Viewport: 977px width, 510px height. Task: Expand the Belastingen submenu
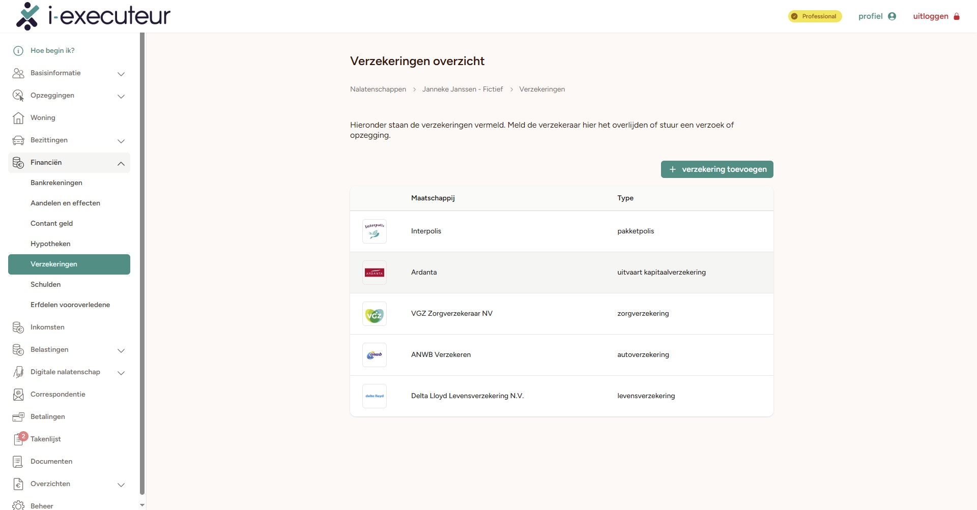click(121, 350)
